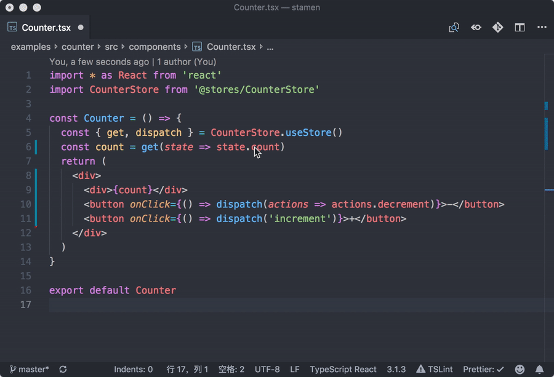Click the 'dispatch' variable on line 5
This screenshot has height=377, width=554.
(159, 132)
